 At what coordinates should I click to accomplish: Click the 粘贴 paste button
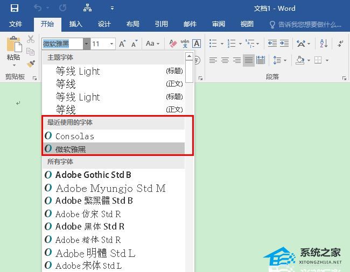click(x=14, y=48)
